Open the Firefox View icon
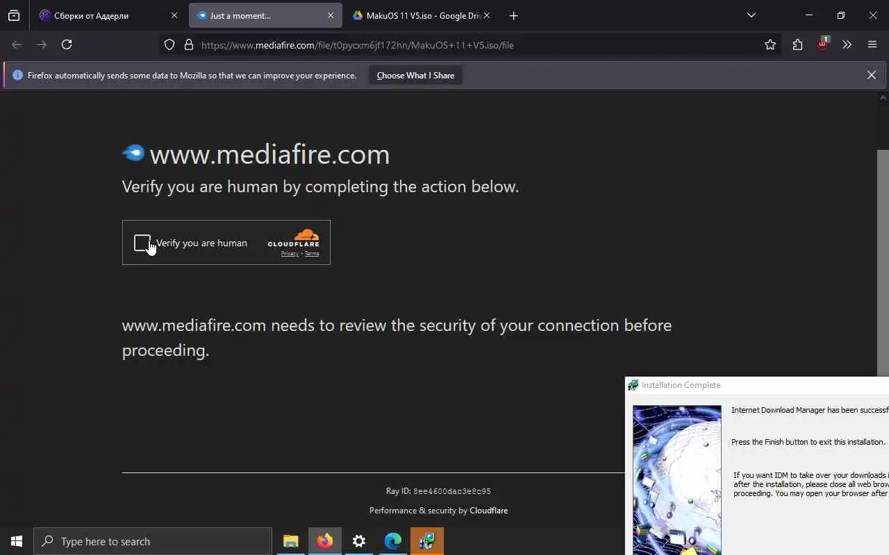 pos(14,15)
